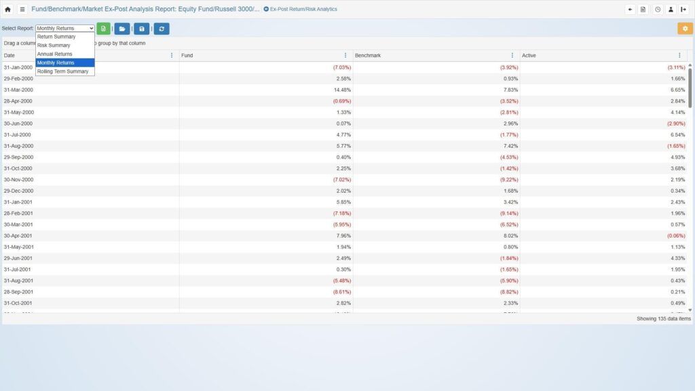Click the table's vertical scrollbar thumb
695x391 pixels.
point(690,87)
